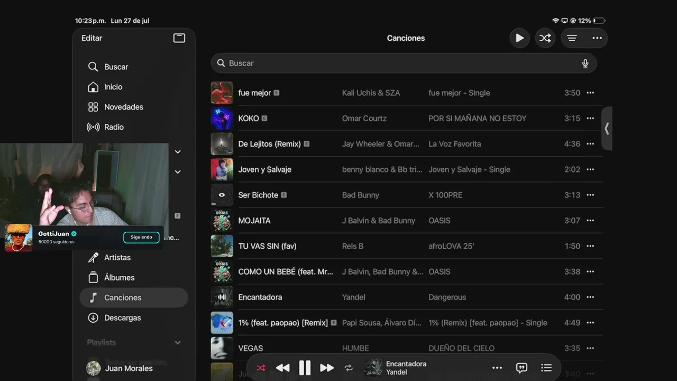Skip to next track
Viewport: 677px width, 381px height.
(x=327, y=368)
